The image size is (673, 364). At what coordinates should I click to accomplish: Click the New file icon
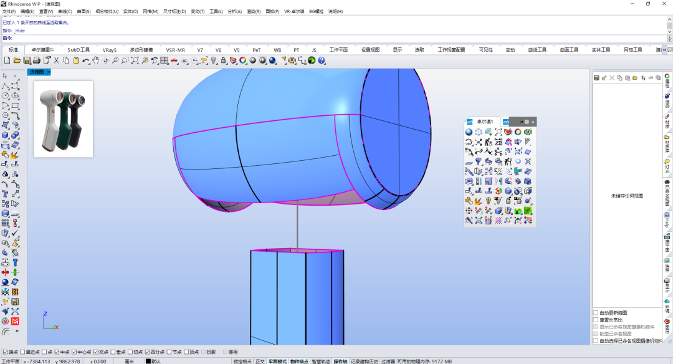tap(7, 60)
